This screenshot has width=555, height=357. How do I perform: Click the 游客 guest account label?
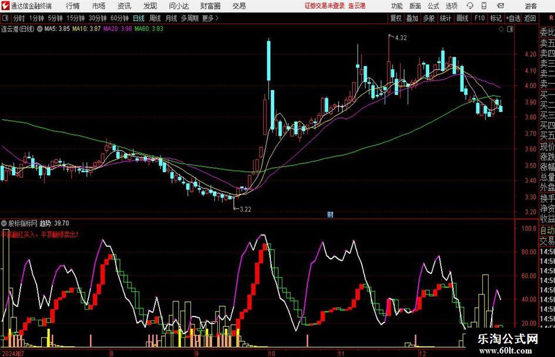point(530,6)
